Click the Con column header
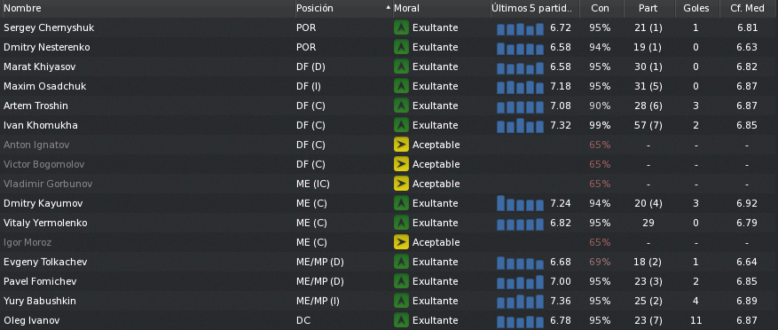Viewport: 778px width, 330px height. (x=600, y=9)
